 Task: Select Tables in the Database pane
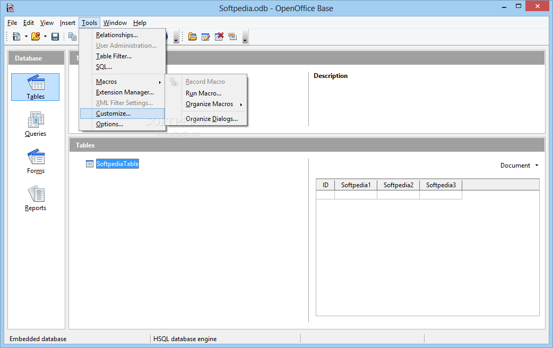pyautogui.click(x=35, y=87)
